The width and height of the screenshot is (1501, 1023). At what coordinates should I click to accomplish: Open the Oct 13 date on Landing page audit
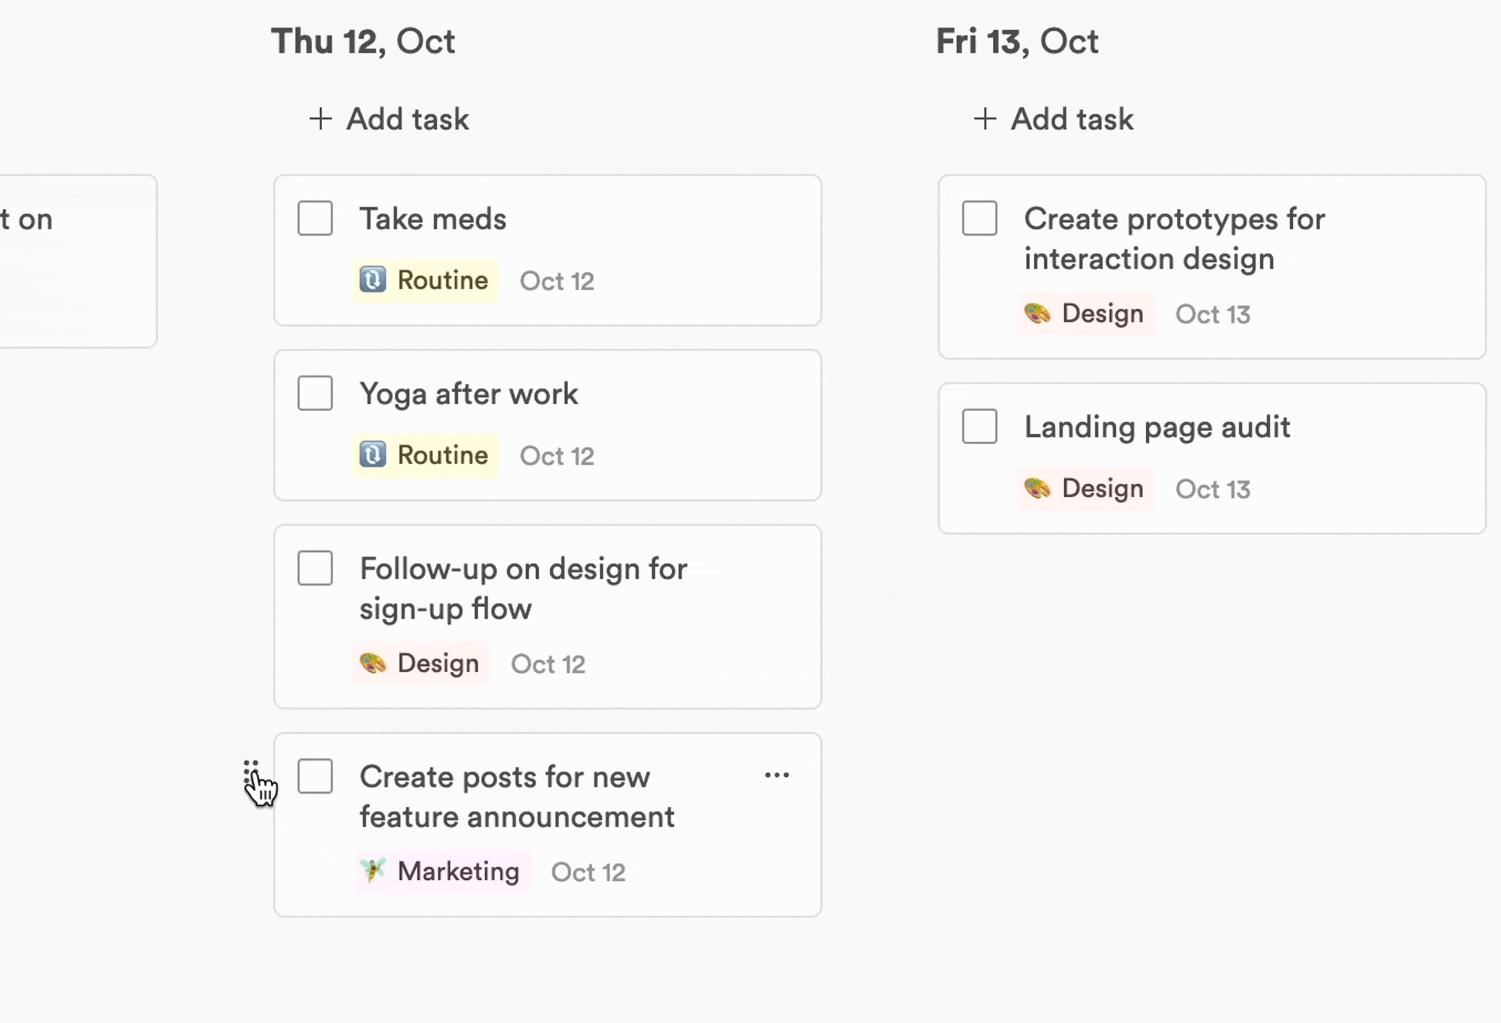click(1213, 489)
